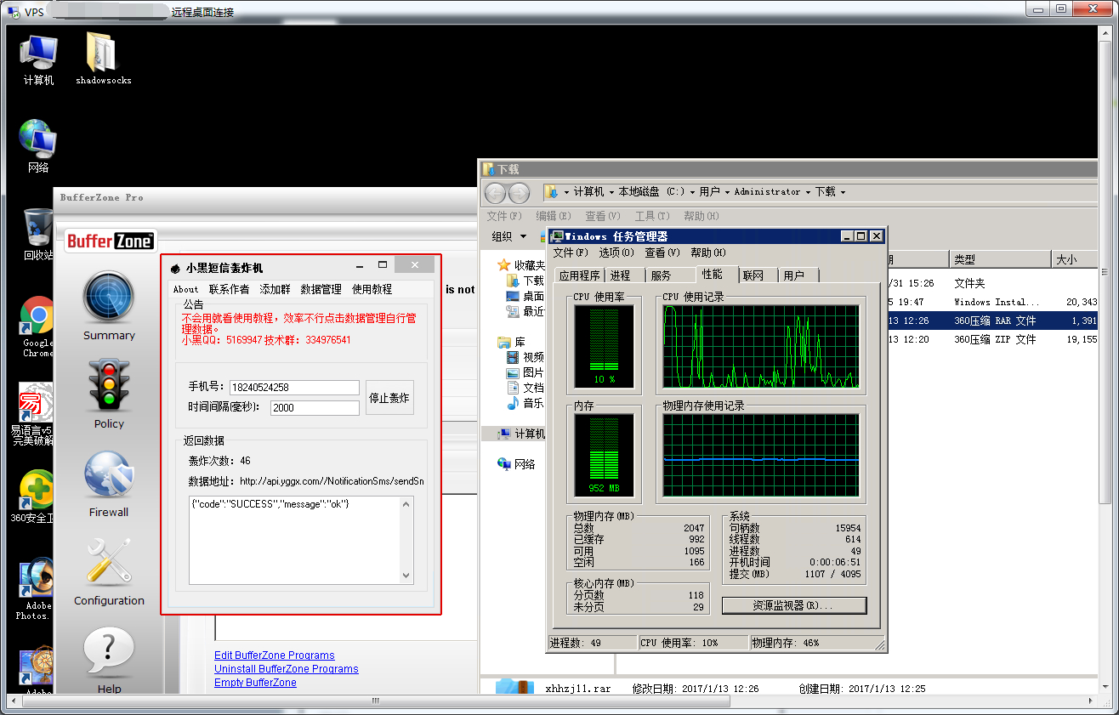The height and width of the screenshot is (715, 1119).
Task: Select 音乐 library in Explorer pane
Action: point(525,403)
